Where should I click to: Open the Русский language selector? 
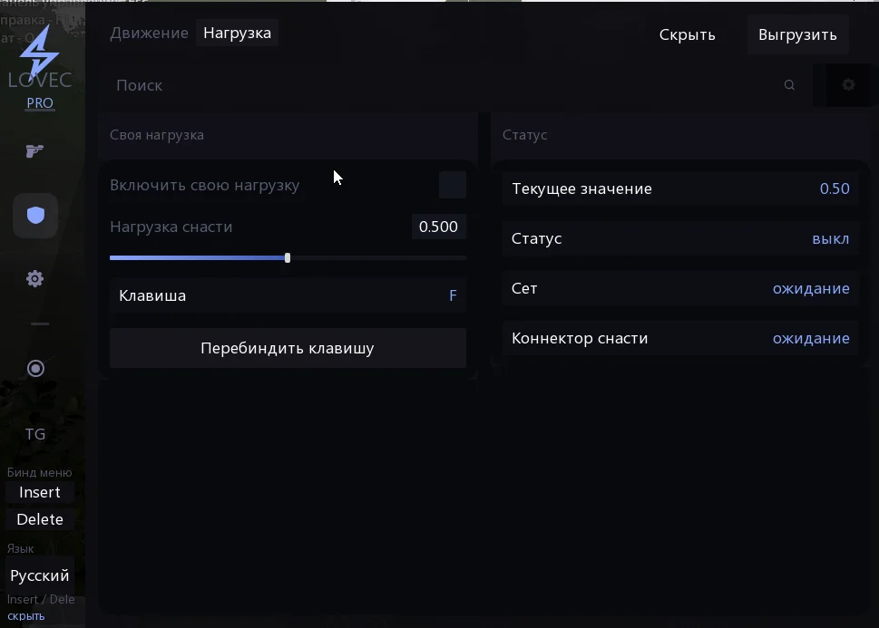[x=39, y=575]
